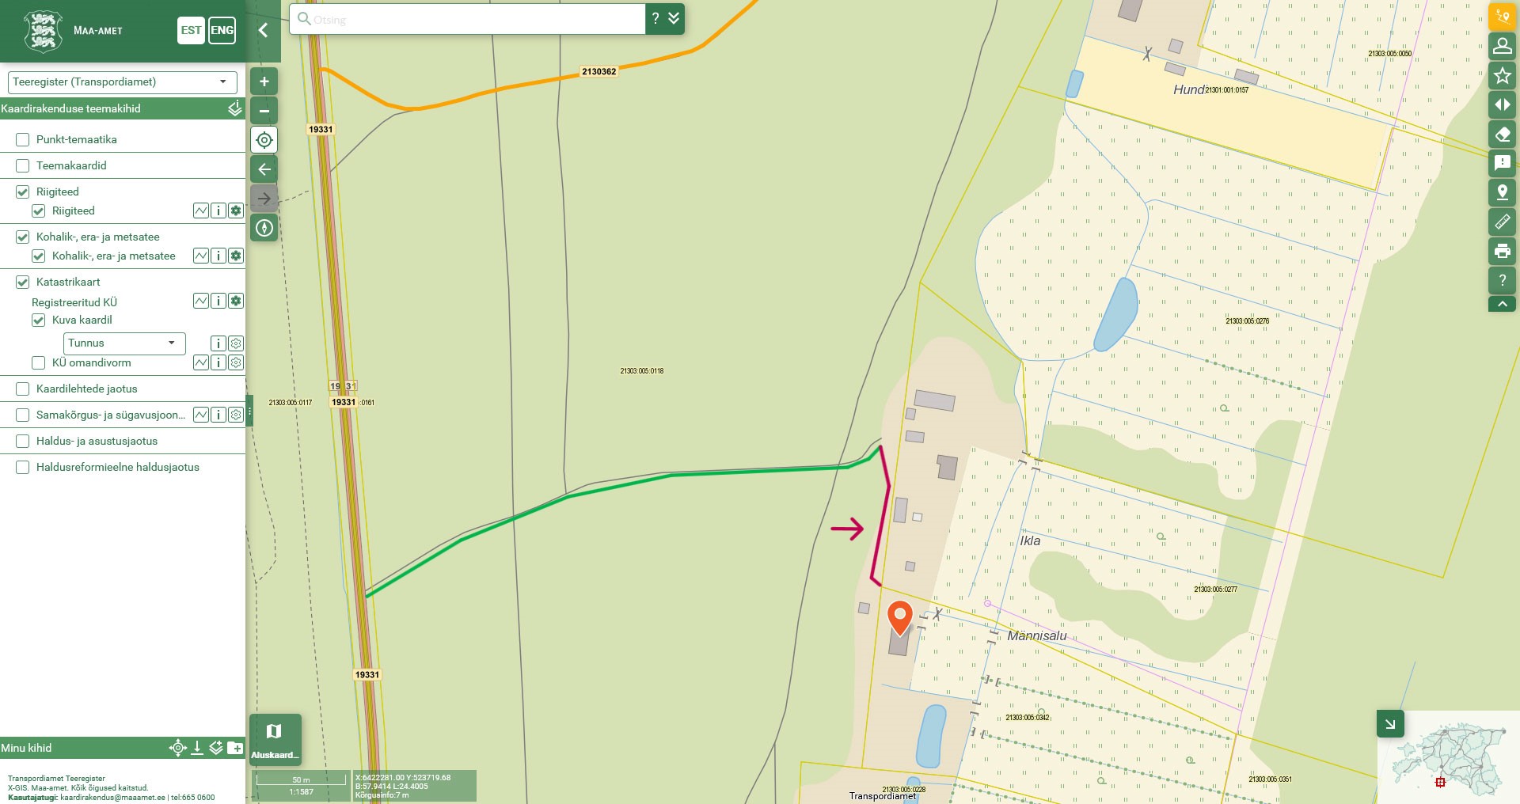Uncheck the Katastrikaart layer

(x=23, y=283)
